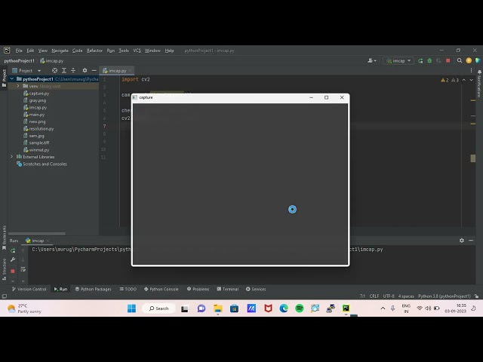Open the Navigate menu
This screenshot has height=362, width=483.
pyautogui.click(x=60, y=51)
